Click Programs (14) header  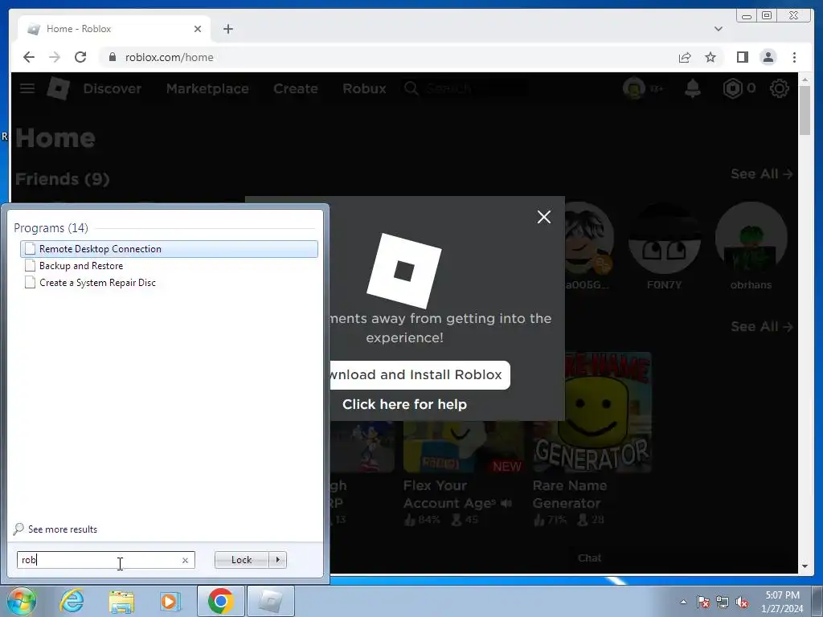pos(51,227)
